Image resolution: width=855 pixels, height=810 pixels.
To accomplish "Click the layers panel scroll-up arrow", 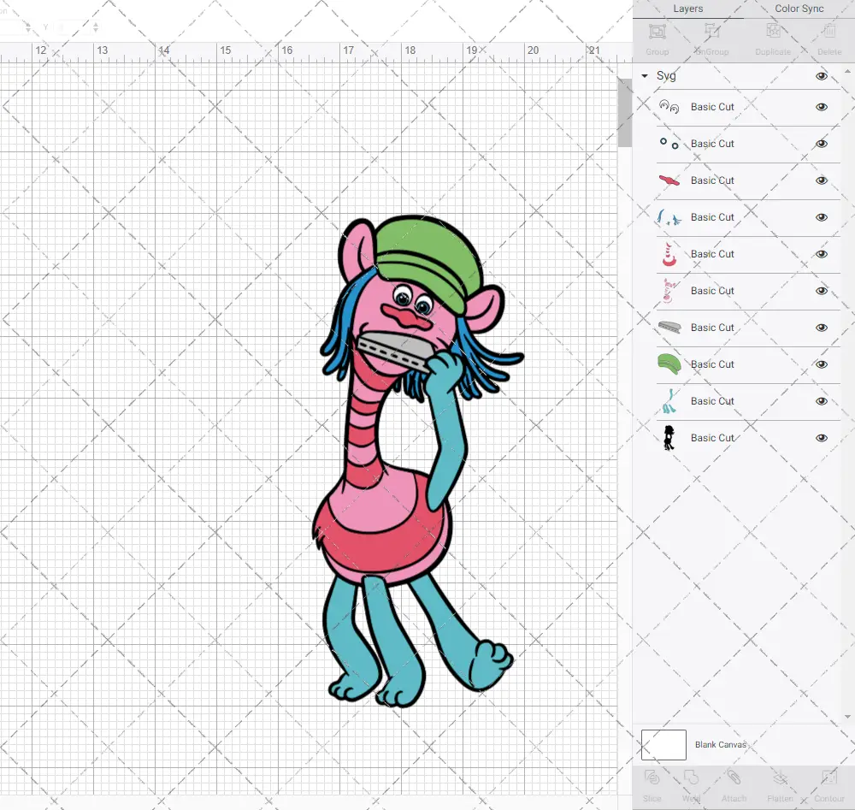I will coord(846,72).
